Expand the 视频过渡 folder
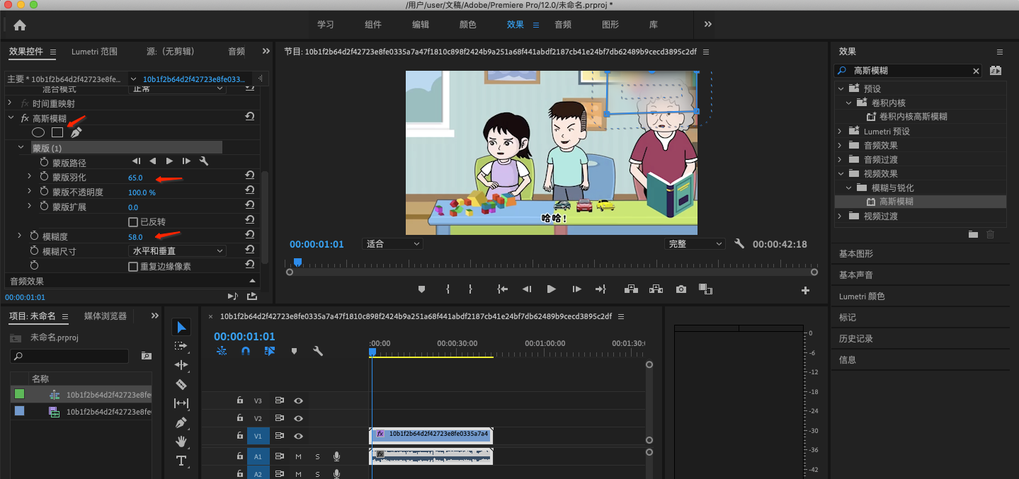 pos(841,216)
